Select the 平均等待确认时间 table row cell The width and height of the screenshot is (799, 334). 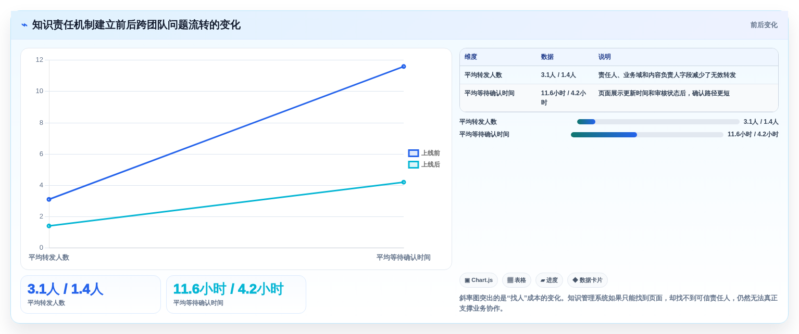click(x=498, y=98)
